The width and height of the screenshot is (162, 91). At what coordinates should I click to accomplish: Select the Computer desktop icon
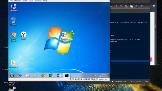coord(13,7)
